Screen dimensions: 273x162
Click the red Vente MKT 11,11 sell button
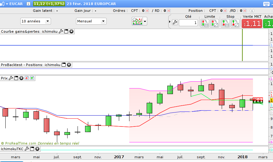(x=252, y=23)
